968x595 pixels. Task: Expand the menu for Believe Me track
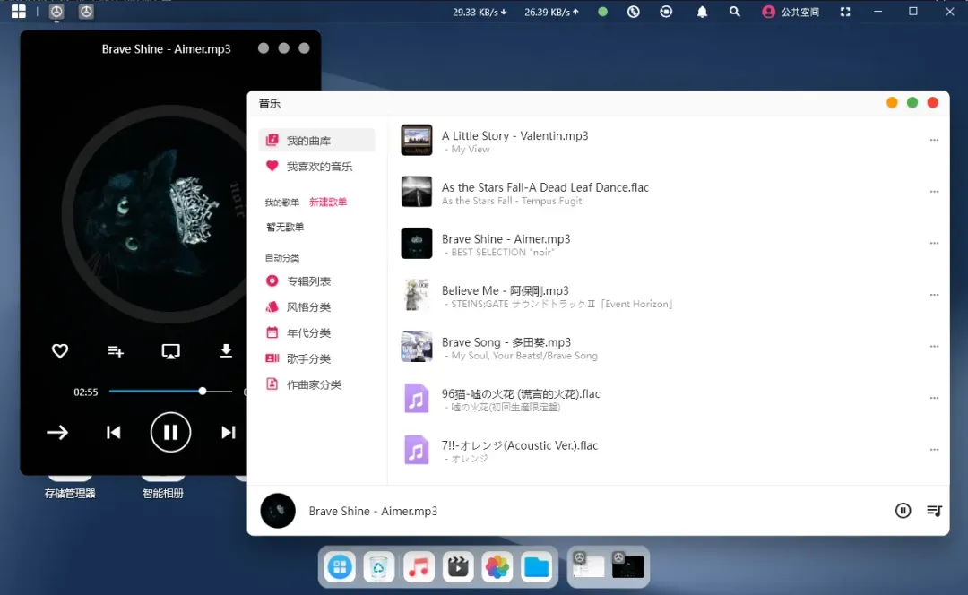[x=934, y=296]
